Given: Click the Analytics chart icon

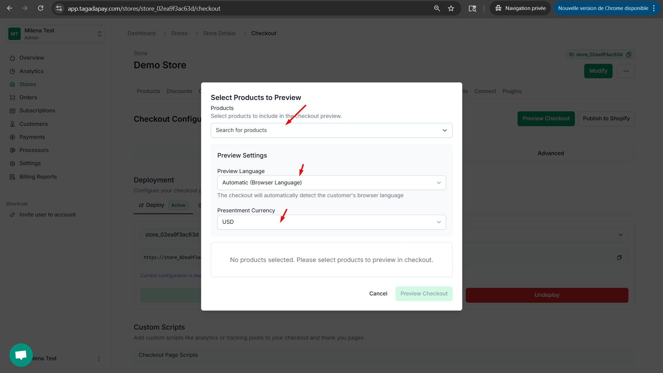Looking at the screenshot, I should point(12,71).
